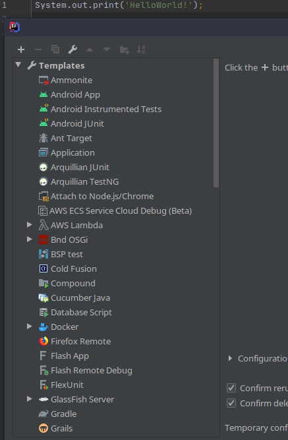
Task: Click the Create New Folder icon
Action: [125, 50]
